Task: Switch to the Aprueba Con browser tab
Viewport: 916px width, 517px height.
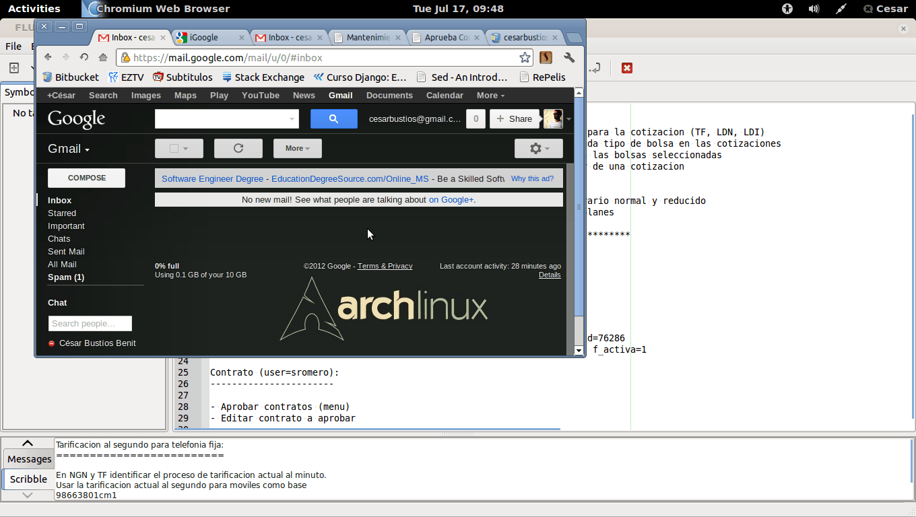Action: coord(445,38)
